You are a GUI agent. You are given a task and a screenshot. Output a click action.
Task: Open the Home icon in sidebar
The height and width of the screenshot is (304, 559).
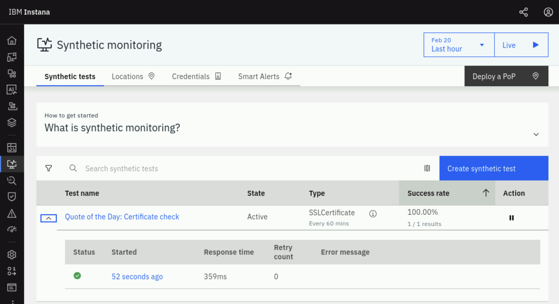click(12, 40)
